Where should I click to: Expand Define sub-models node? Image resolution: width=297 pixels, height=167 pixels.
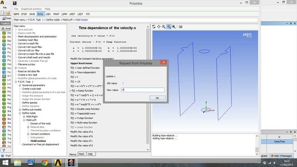[20, 109]
